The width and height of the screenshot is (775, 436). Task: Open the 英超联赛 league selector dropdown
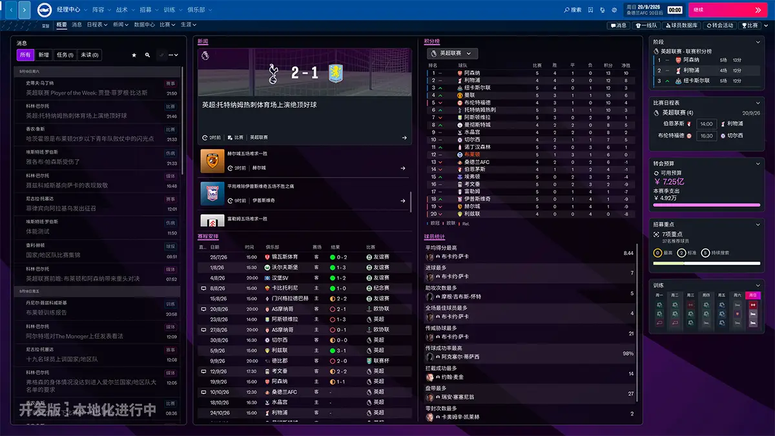452,53
